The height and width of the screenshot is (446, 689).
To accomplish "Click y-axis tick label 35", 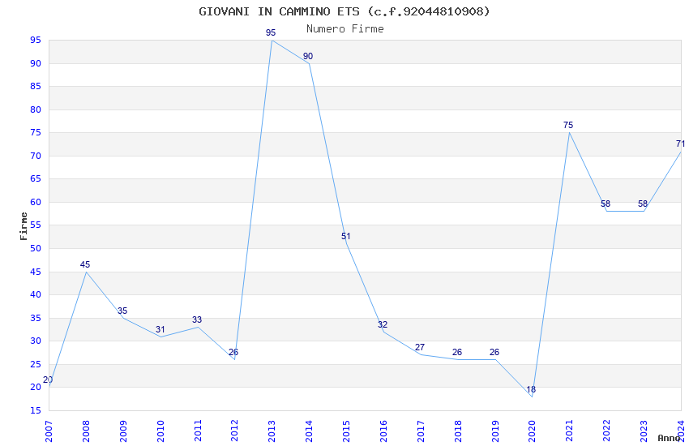I will coord(36,318).
